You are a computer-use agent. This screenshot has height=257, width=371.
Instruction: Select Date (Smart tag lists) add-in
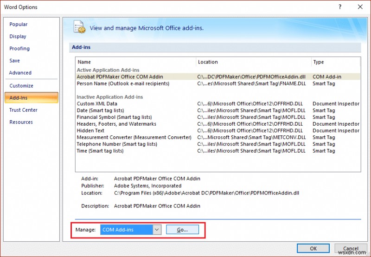pos(218,110)
